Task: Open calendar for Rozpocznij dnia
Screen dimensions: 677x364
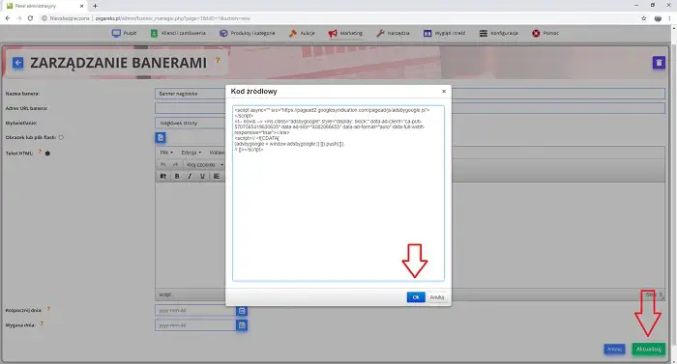Action: (x=242, y=311)
